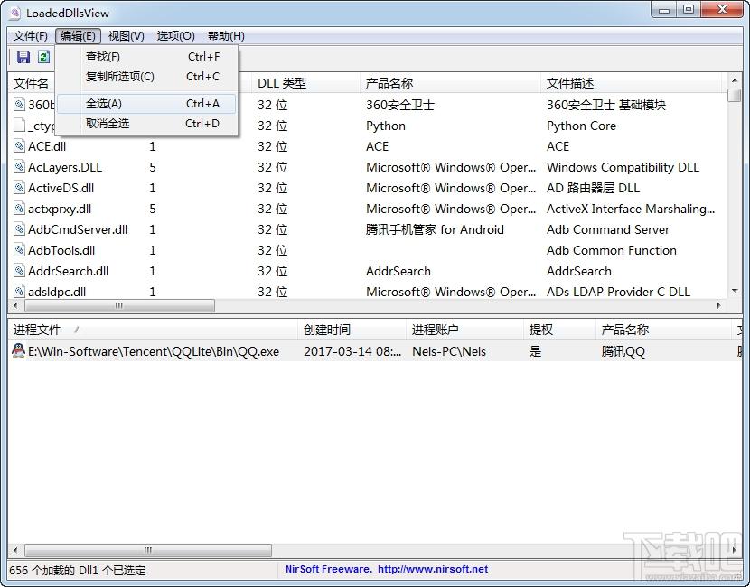The height and width of the screenshot is (587, 750).
Task: Sort by the 提权 column header
Action: (559, 330)
